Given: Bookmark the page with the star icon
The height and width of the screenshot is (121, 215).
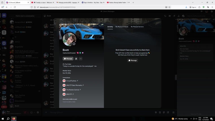Looking at the screenshot, I should click(170, 7).
